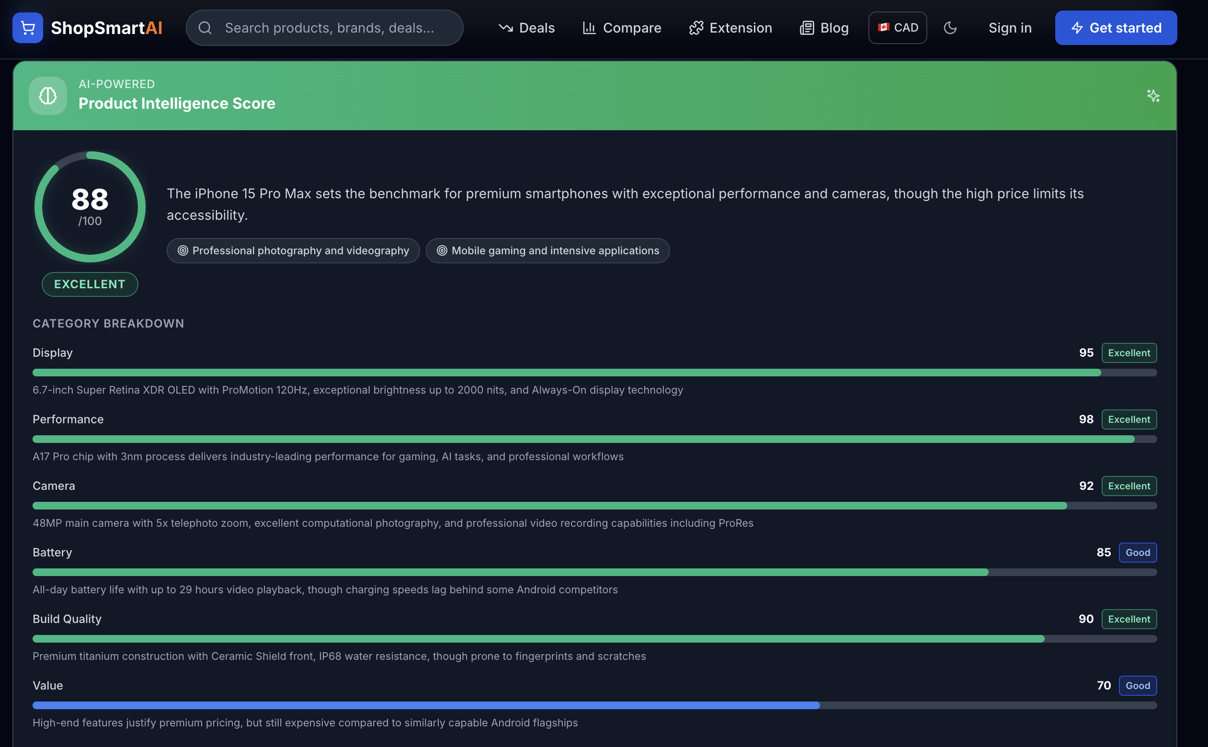This screenshot has width=1208, height=747.
Task: Click the search magnifier icon
Action: coord(205,28)
